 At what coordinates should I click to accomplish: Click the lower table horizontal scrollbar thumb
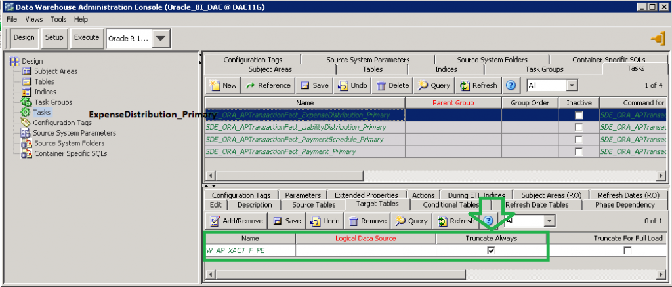coord(340,274)
